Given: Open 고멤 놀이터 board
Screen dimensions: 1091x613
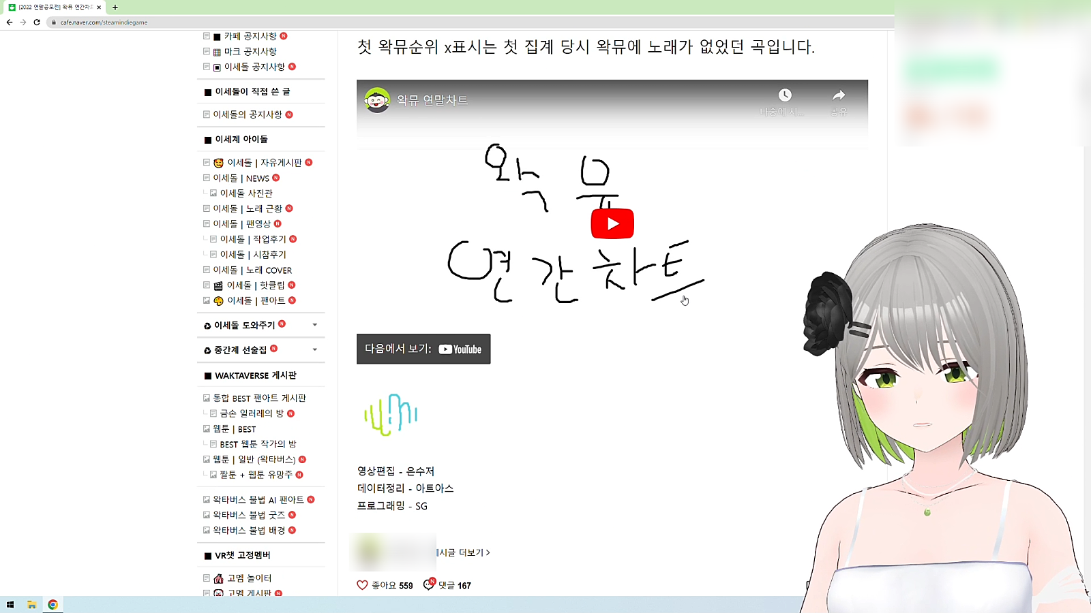Looking at the screenshot, I should tap(250, 578).
